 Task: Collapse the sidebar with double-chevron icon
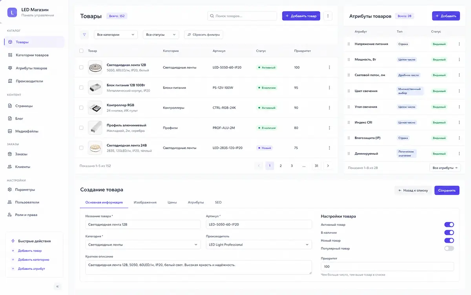(57, 286)
